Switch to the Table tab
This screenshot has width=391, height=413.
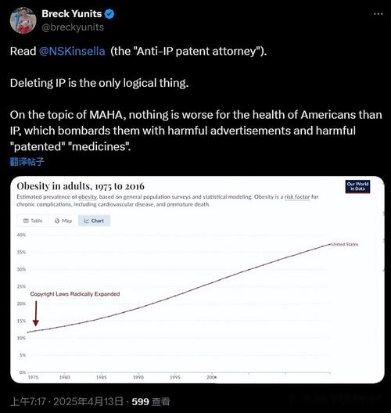tap(33, 221)
